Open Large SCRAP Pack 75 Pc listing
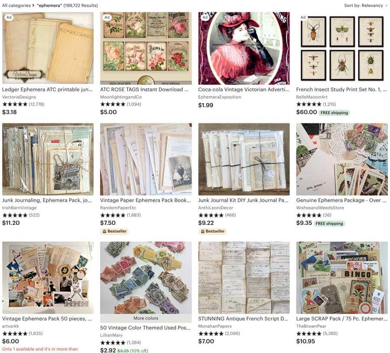The width and height of the screenshot is (390, 353). [x=342, y=319]
